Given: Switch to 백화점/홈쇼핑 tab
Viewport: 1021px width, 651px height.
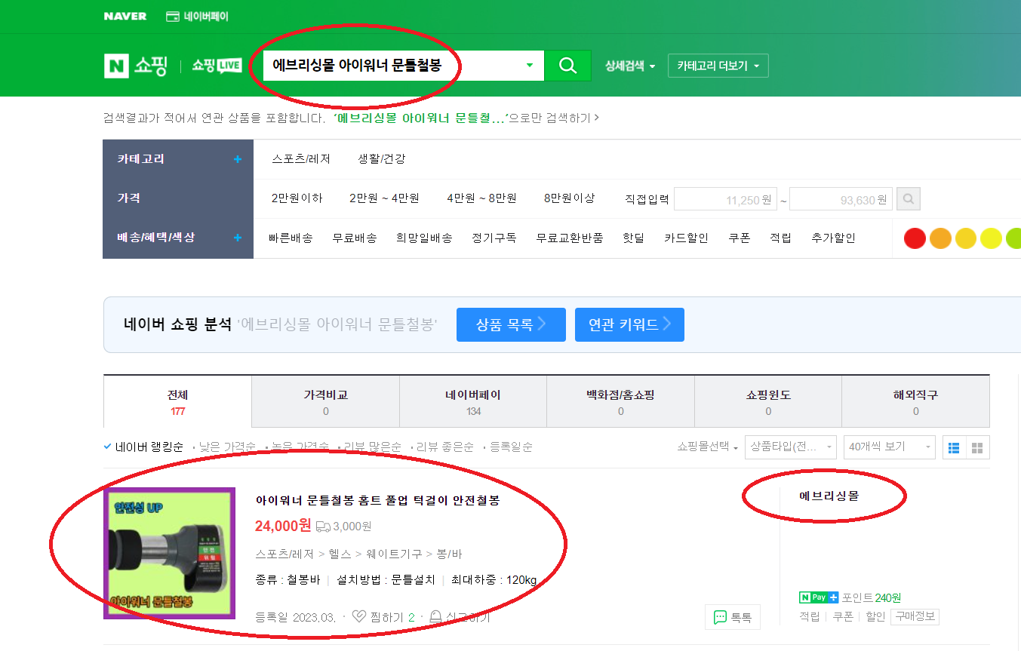Looking at the screenshot, I should pos(620,402).
